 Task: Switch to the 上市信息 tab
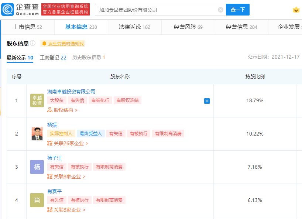pyautogui.click(x=28, y=27)
